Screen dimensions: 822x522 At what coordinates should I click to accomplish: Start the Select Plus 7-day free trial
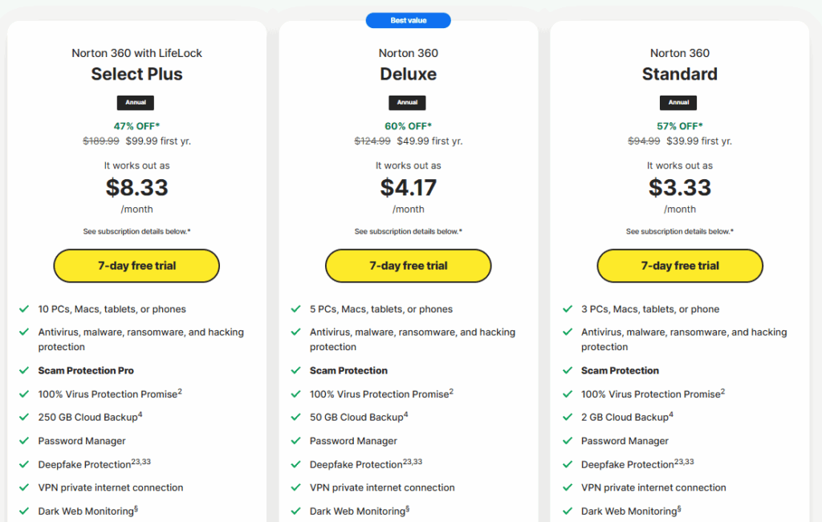point(136,266)
